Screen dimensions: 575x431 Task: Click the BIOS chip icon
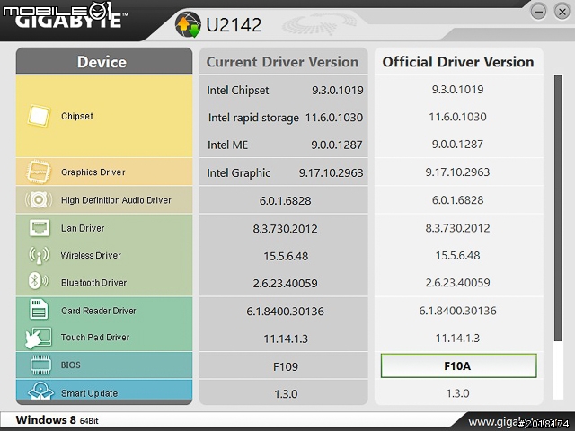40,365
